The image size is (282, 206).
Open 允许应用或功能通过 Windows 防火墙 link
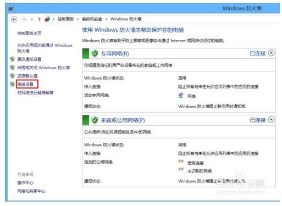point(45,48)
